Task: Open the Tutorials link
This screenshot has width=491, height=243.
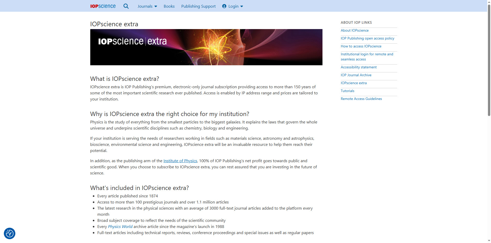Action: click(x=347, y=91)
